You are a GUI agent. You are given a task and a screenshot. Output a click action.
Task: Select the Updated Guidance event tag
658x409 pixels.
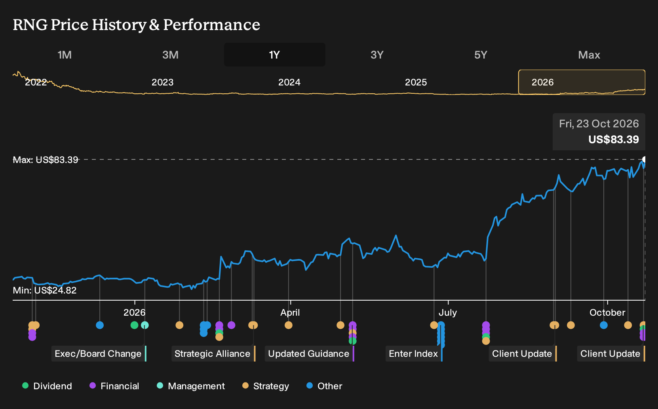[x=310, y=354]
